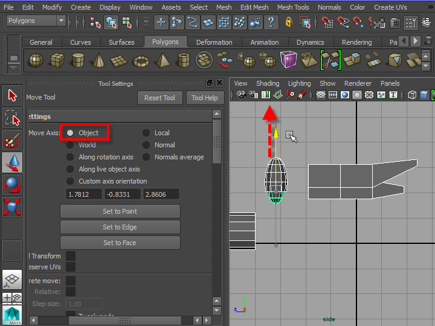435x326 pixels.
Task: Click the select camera viewport icon
Action: pyautogui.click(x=241, y=95)
